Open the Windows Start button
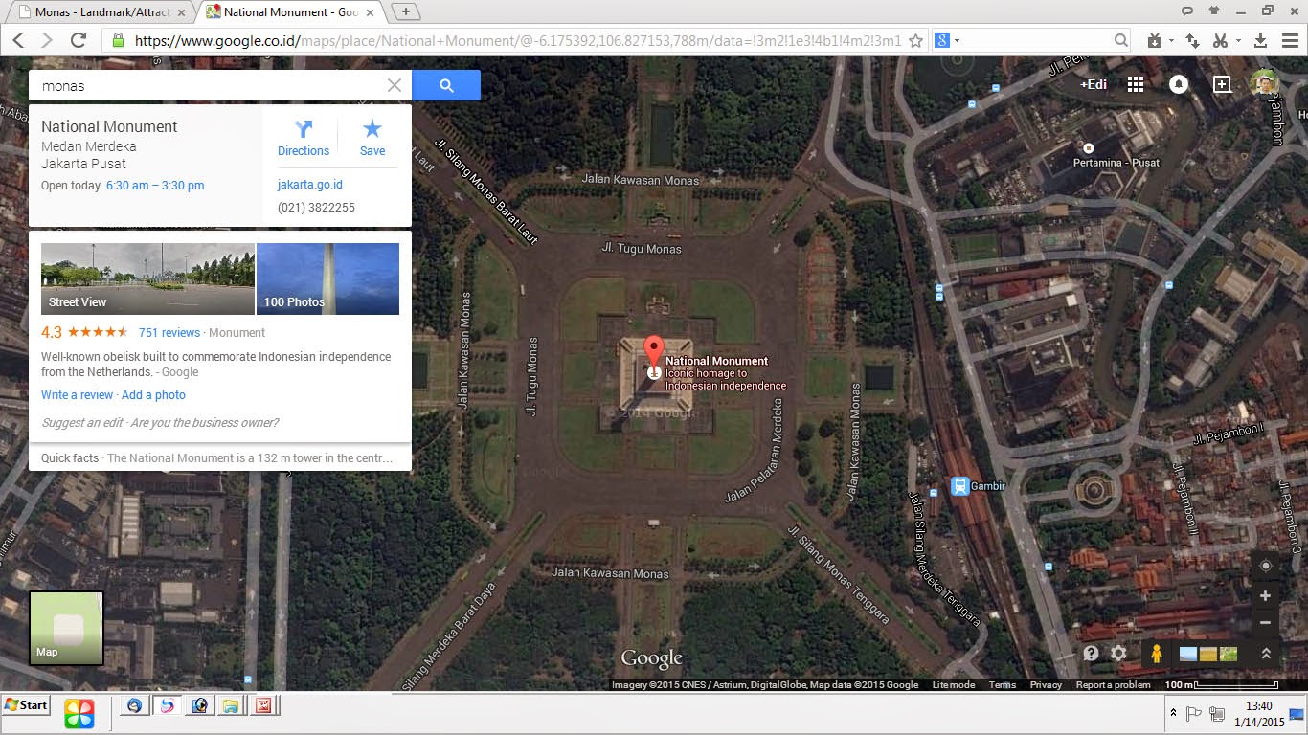 [26, 705]
